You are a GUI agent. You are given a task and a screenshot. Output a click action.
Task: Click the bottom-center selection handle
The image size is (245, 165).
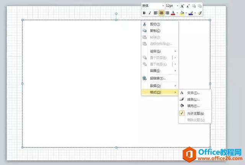[x=116, y=147]
